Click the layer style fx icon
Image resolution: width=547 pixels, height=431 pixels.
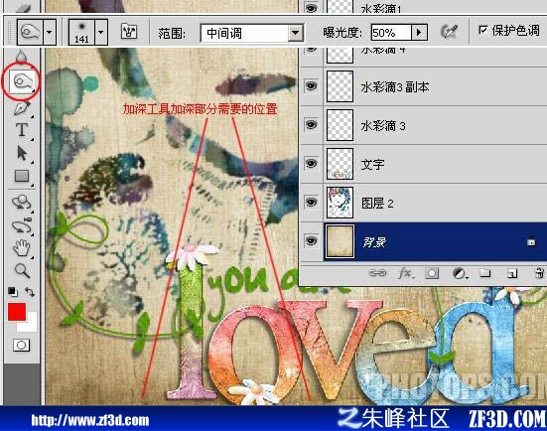click(406, 273)
